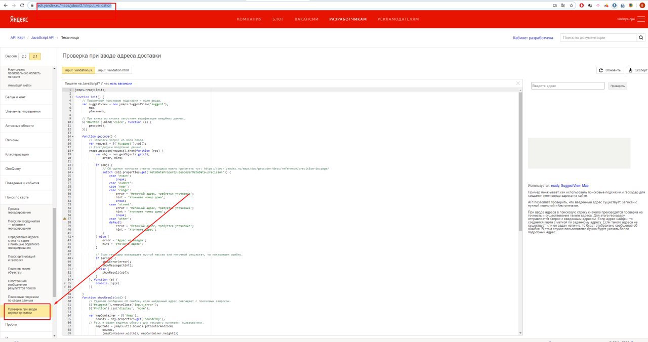The image size is (648, 342).
Task: Open the Поведения и события sidebar section
Action: coord(22,183)
